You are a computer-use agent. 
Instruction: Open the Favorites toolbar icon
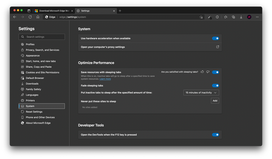coord(226,17)
